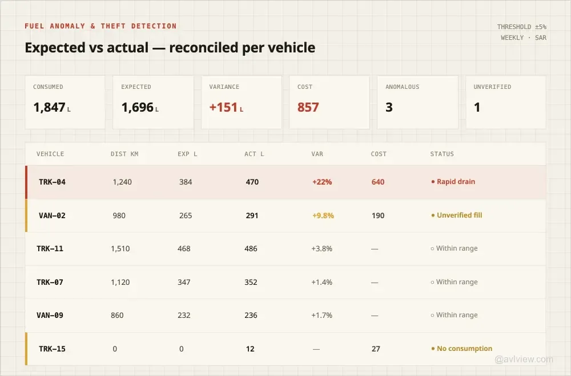Click the +22% variance value
This screenshot has height=376, width=571.
point(322,182)
